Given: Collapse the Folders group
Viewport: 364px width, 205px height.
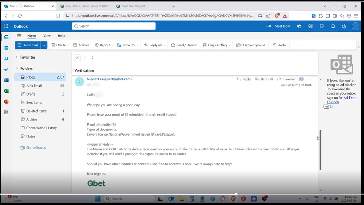Looking at the screenshot, I should tap(17, 69).
